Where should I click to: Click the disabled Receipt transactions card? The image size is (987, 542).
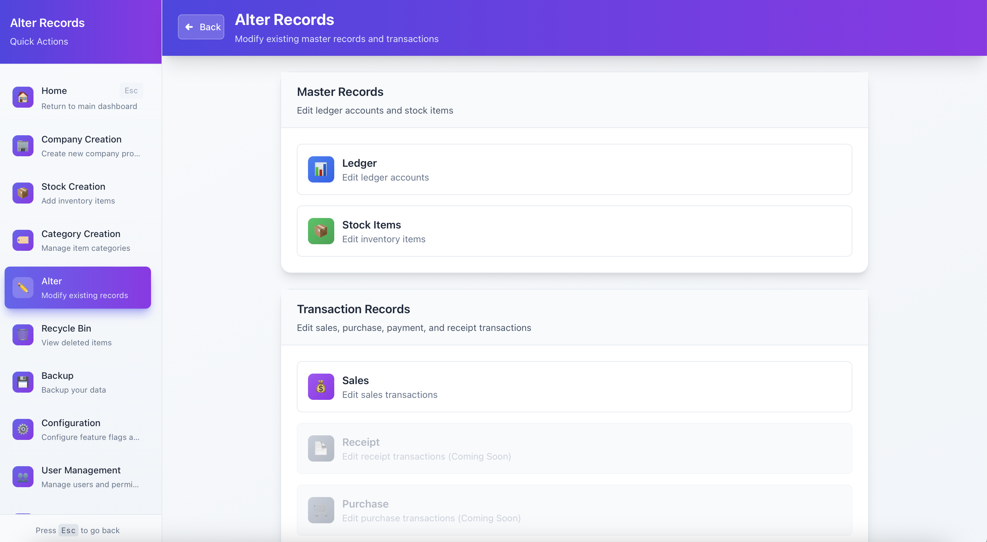tap(574, 448)
